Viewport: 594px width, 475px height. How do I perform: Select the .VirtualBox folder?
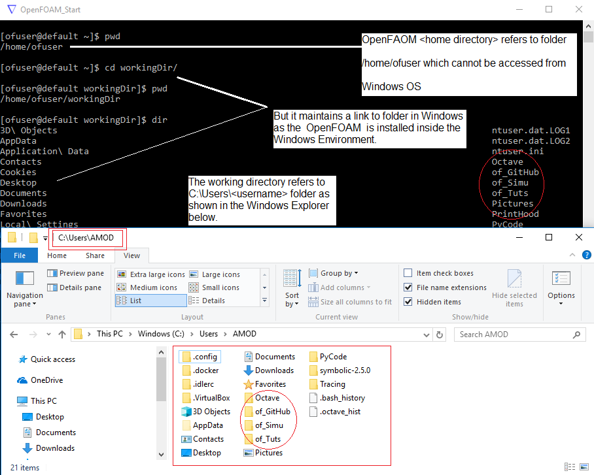coord(206,398)
